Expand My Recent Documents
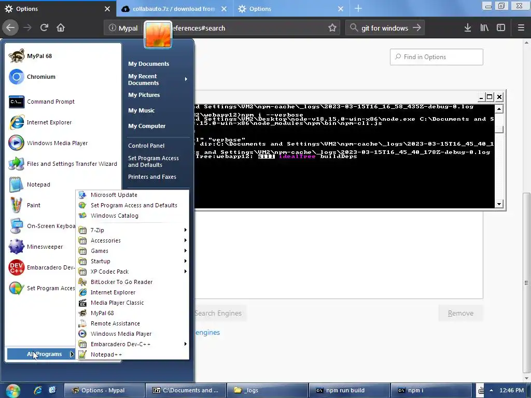This screenshot has width=531, height=398. pyautogui.click(x=158, y=79)
